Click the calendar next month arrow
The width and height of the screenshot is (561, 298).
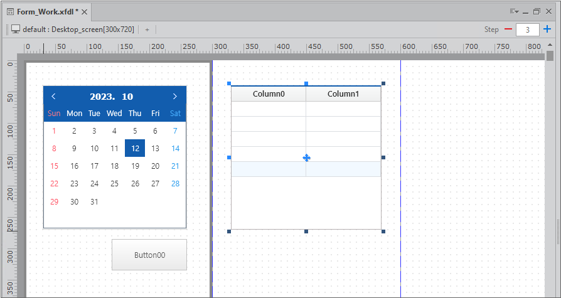click(174, 97)
